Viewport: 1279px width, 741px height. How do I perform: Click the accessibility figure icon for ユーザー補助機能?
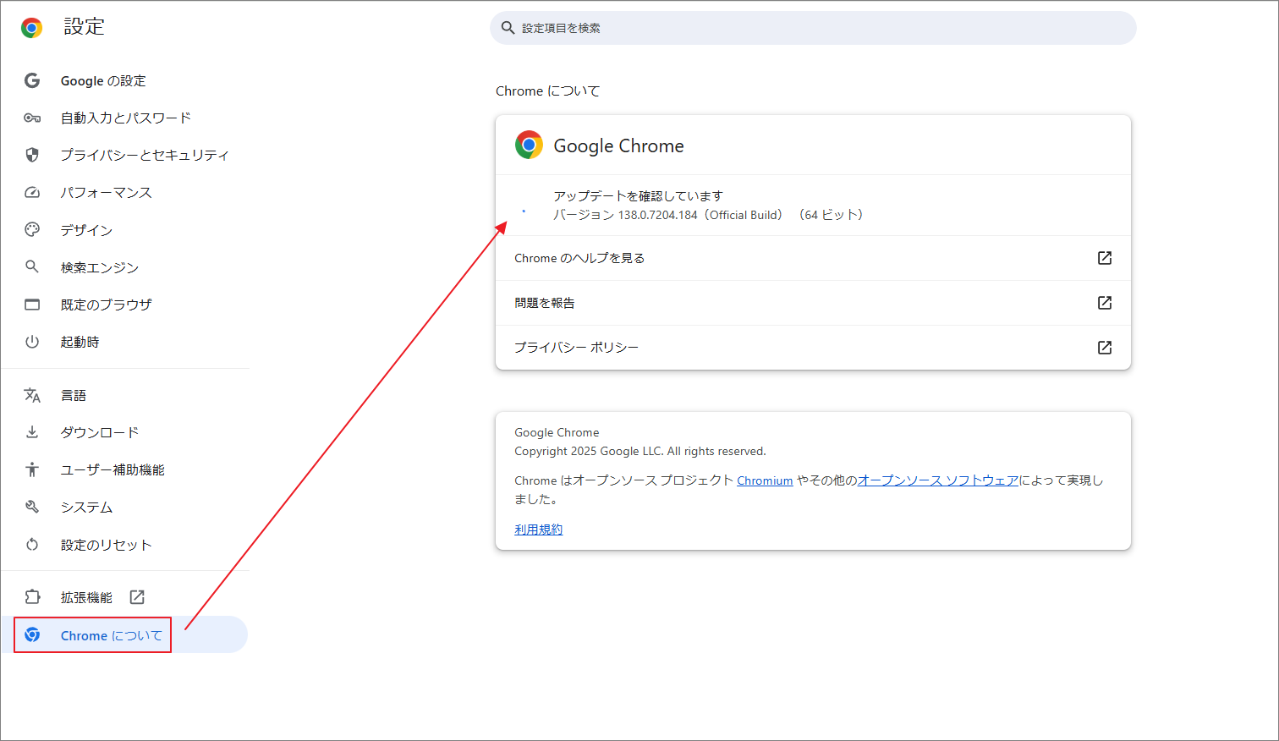pyautogui.click(x=32, y=469)
